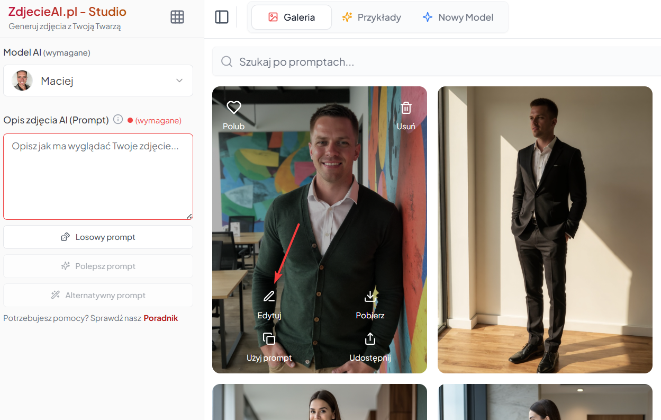Click the prompt info circle icon

118,120
